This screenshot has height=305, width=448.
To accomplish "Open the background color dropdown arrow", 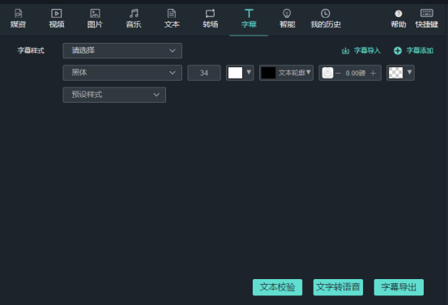I will [x=409, y=72].
